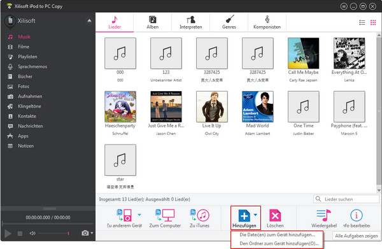The height and width of the screenshot is (249, 382).
Task: Open the Zu anderem Gerät dropdown arrow
Action: (x=139, y=215)
